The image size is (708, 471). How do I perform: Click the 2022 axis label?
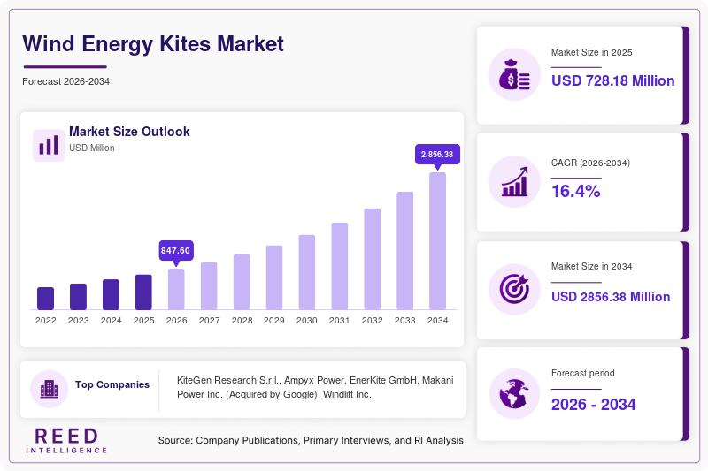pyautogui.click(x=46, y=321)
